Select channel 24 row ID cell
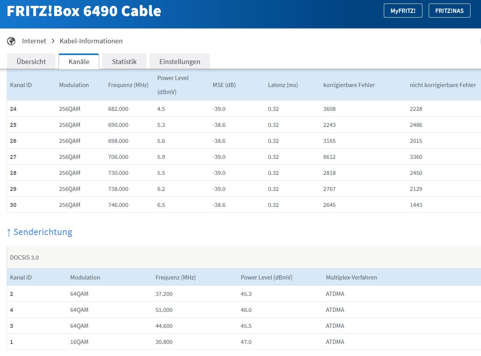The image size is (481, 356). 13,109
